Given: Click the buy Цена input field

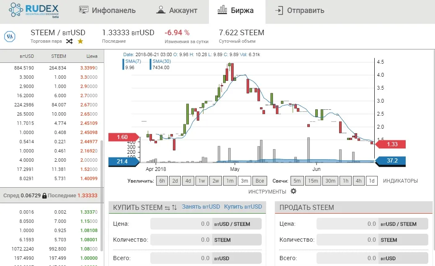Looking at the screenshot, I should [x=181, y=224].
